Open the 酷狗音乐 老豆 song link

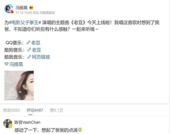tap(34, 50)
